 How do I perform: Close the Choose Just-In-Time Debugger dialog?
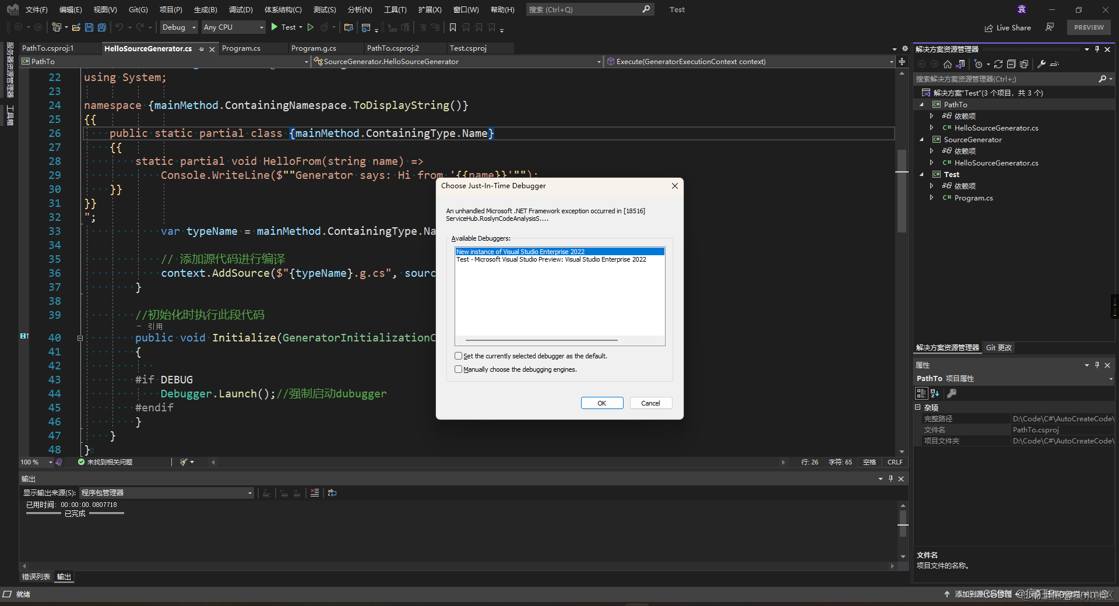coord(675,186)
